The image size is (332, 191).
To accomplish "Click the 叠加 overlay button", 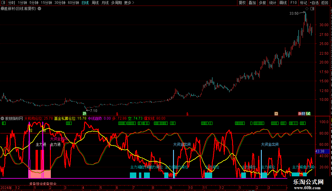I will (x=252, y=3).
